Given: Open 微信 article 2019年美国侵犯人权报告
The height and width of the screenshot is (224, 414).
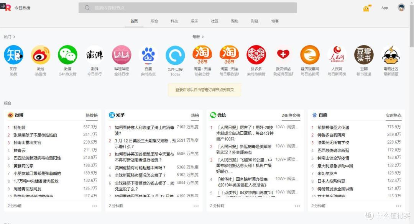Looking at the screenshot, I should (x=242, y=182).
